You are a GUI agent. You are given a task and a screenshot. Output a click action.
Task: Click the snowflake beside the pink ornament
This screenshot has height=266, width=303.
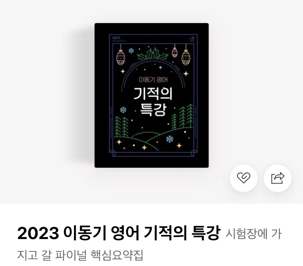[131, 51]
